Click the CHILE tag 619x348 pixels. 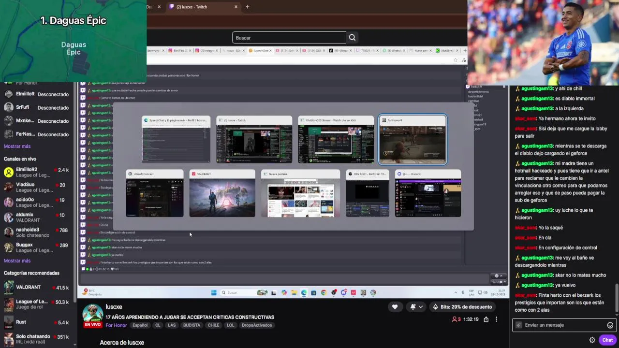[213, 325]
